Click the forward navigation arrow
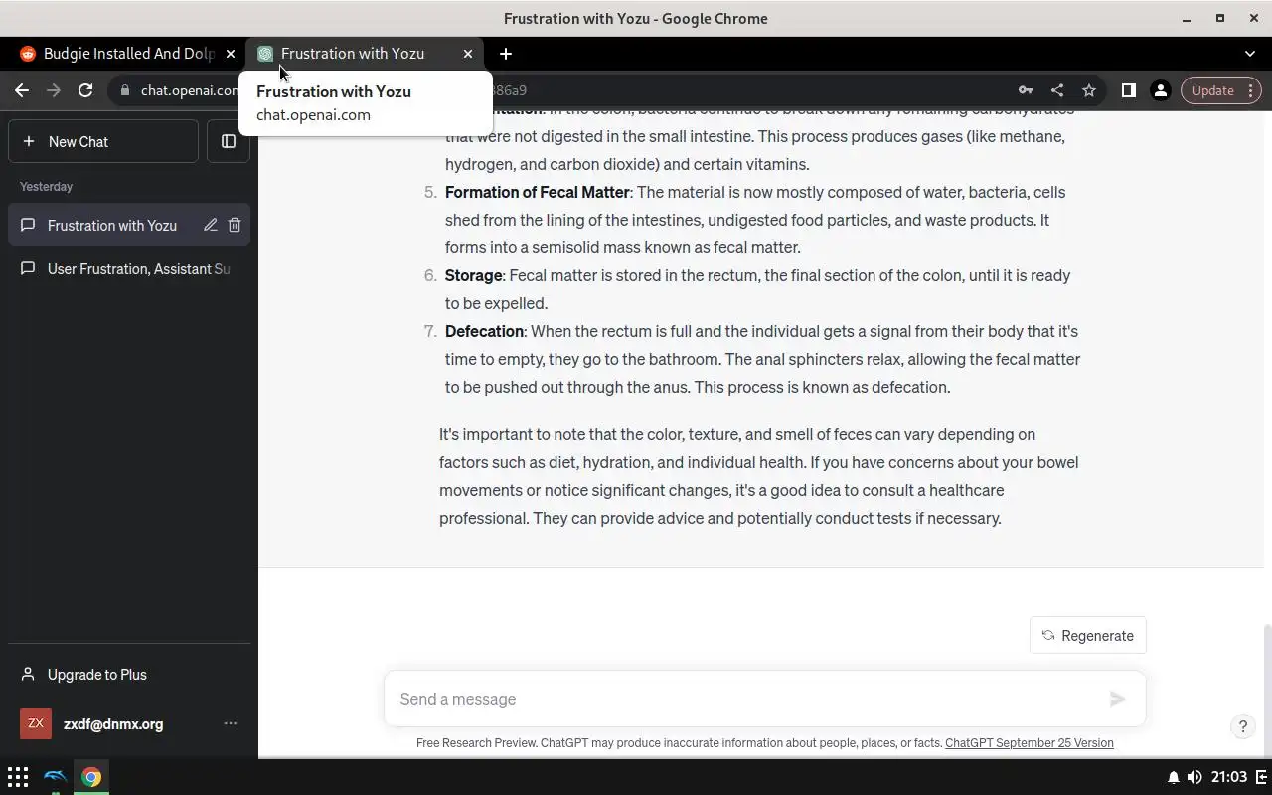Screen dimensions: 1272x795 point(54,90)
